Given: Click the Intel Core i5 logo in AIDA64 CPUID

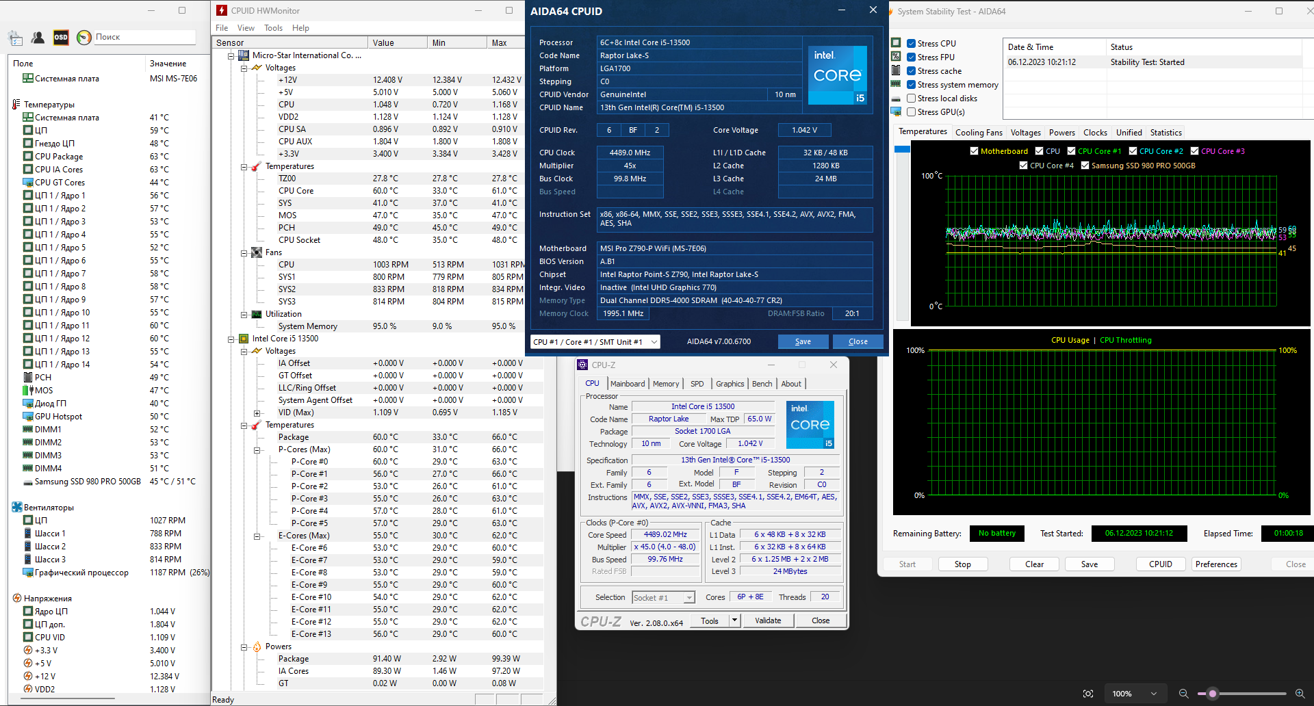Looking at the screenshot, I should 838,75.
